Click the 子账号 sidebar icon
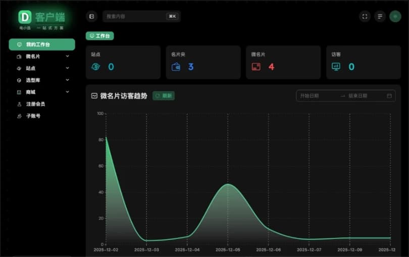409x257 pixels. coord(19,116)
